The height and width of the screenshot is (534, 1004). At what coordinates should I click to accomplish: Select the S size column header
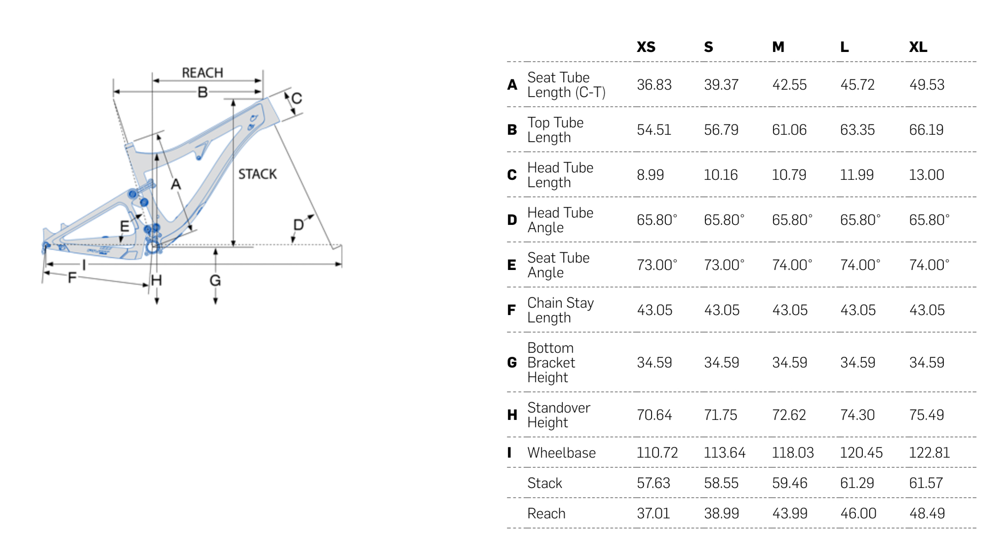[x=708, y=47]
